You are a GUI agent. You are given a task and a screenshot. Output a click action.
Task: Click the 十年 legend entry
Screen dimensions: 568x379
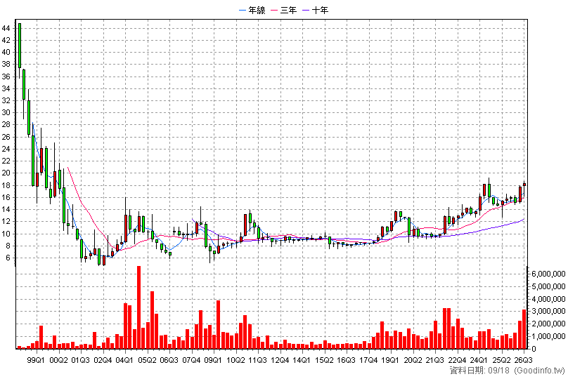(x=316, y=10)
